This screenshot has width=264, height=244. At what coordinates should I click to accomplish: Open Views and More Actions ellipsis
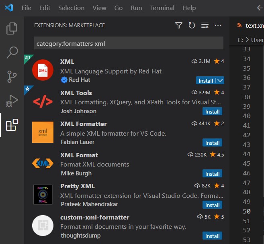pyautogui.click(x=218, y=25)
